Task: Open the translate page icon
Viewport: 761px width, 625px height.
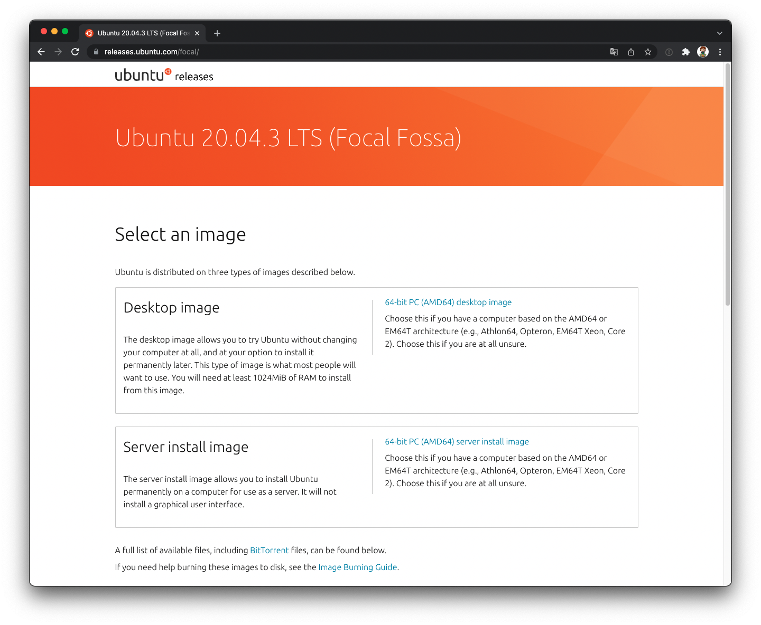Action: (x=614, y=52)
